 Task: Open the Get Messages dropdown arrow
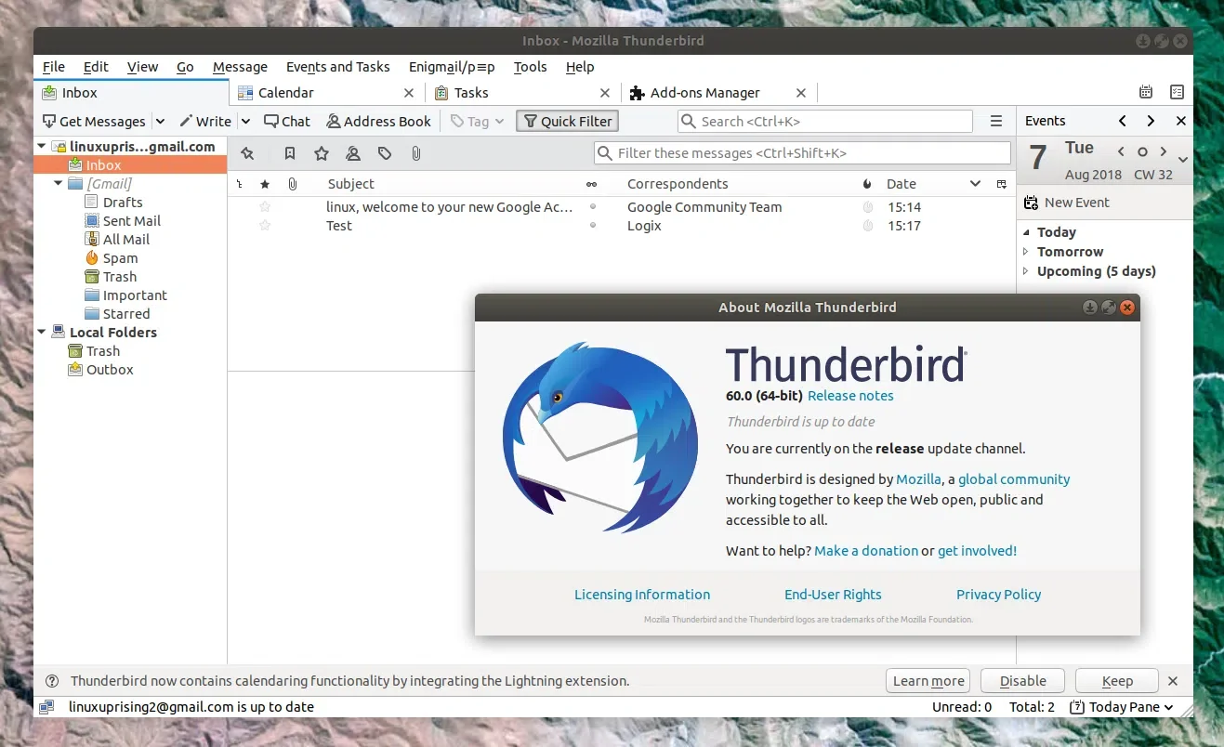160,121
